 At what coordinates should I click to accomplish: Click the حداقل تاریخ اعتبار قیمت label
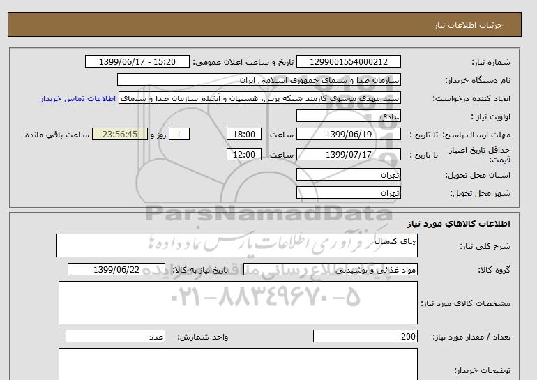coord(480,155)
